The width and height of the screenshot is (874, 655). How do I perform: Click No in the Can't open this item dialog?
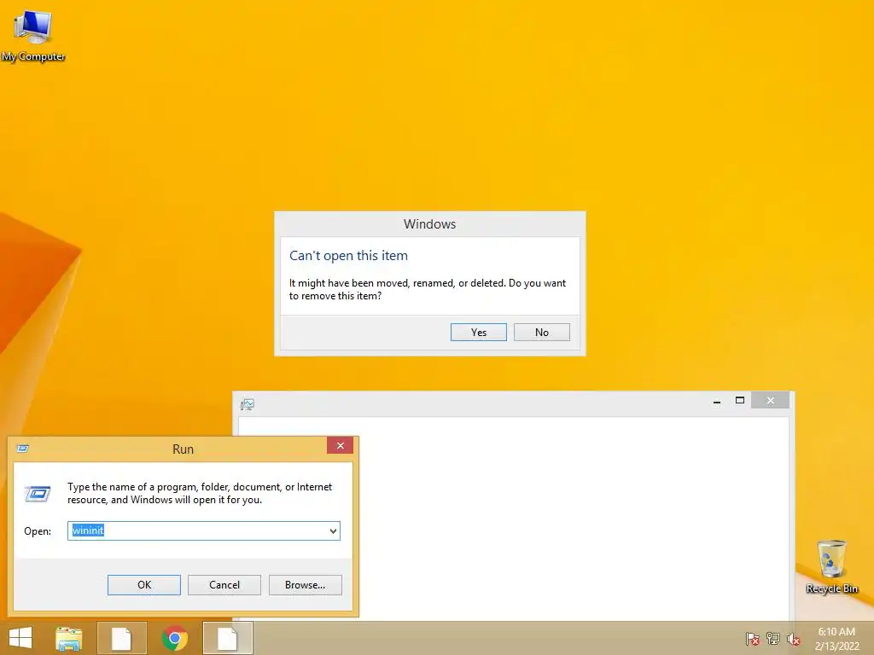coord(541,332)
